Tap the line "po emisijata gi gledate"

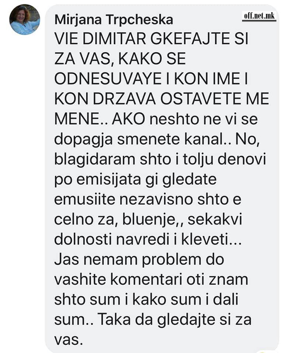point(135,180)
